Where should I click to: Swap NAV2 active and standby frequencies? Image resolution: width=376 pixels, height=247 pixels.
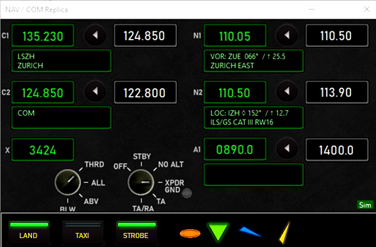287,92
